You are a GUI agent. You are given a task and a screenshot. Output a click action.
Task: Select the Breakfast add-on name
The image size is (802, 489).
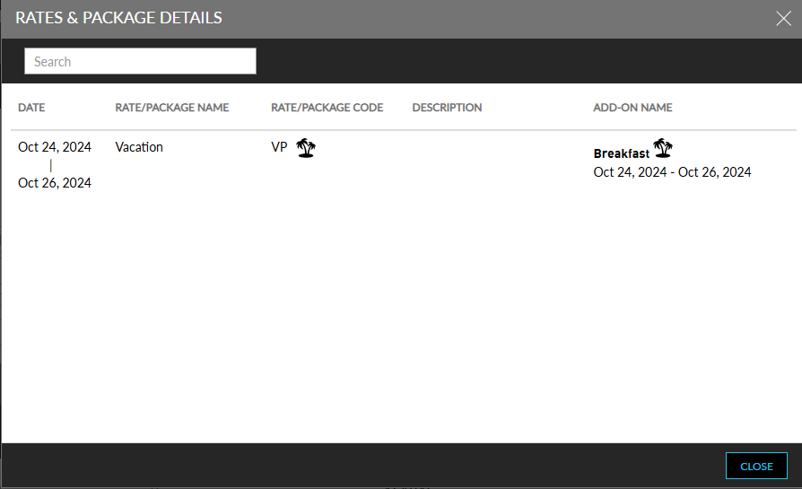621,153
